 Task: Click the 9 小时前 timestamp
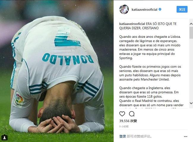[x=124, y=127]
